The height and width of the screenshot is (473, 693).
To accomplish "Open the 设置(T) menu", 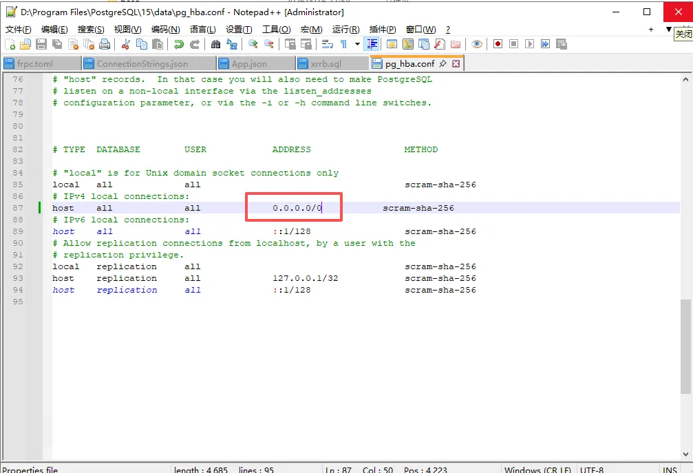I will [239, 29].
